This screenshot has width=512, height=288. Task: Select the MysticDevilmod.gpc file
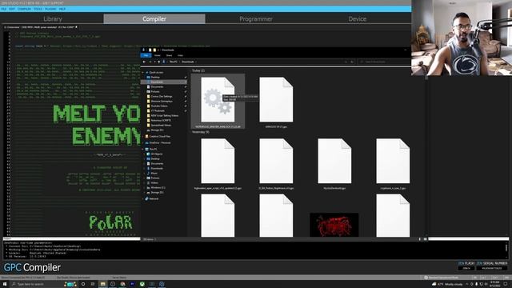coord(334,163)
